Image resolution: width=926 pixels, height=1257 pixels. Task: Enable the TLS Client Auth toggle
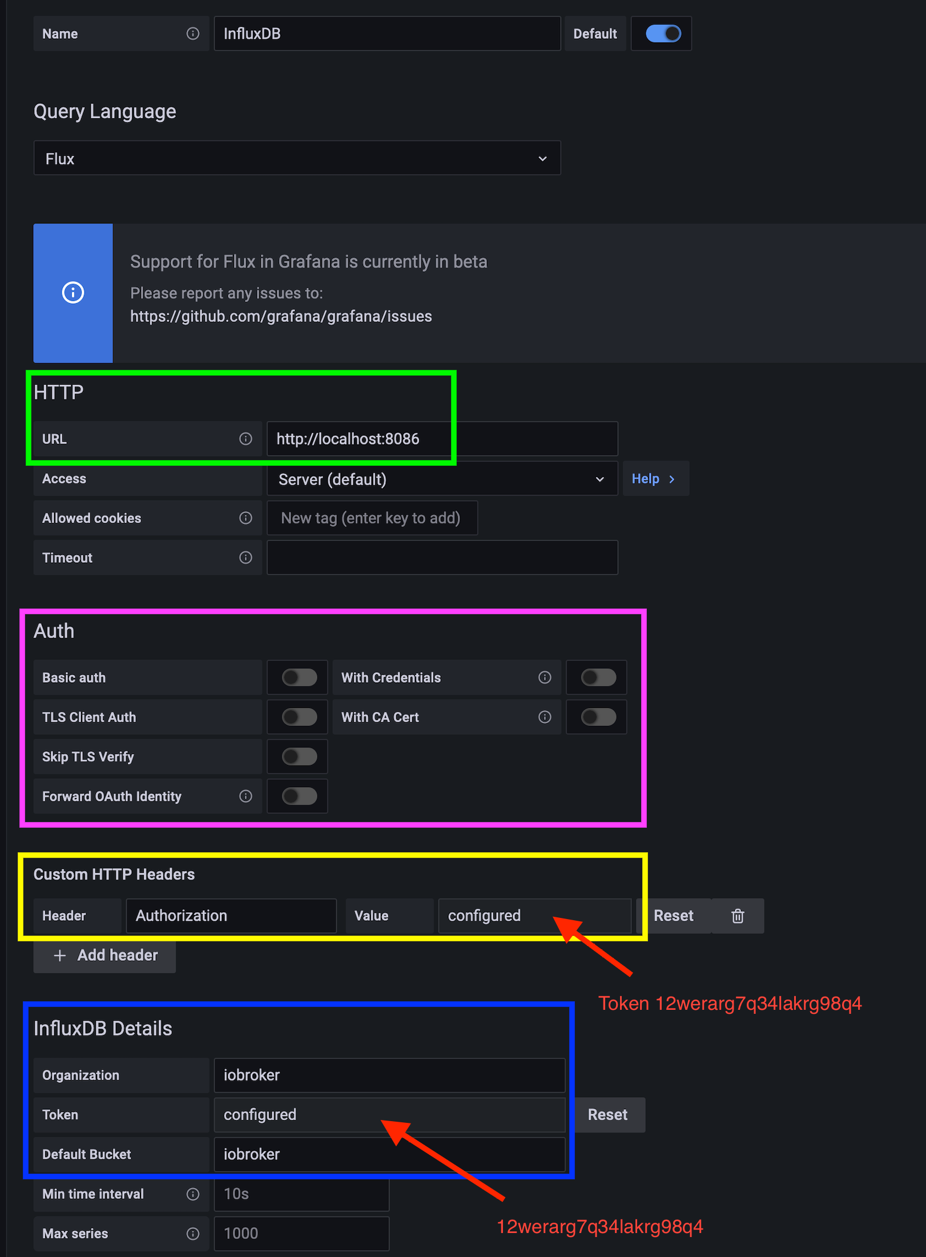299,717
